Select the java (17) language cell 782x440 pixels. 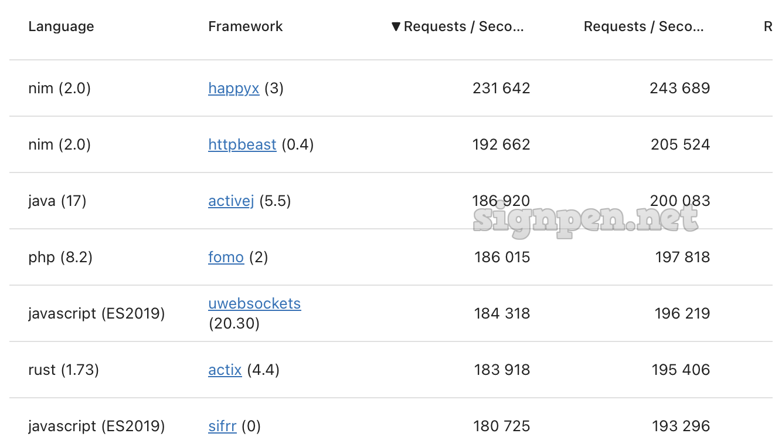pyautogui.click(x=57, y=201)
